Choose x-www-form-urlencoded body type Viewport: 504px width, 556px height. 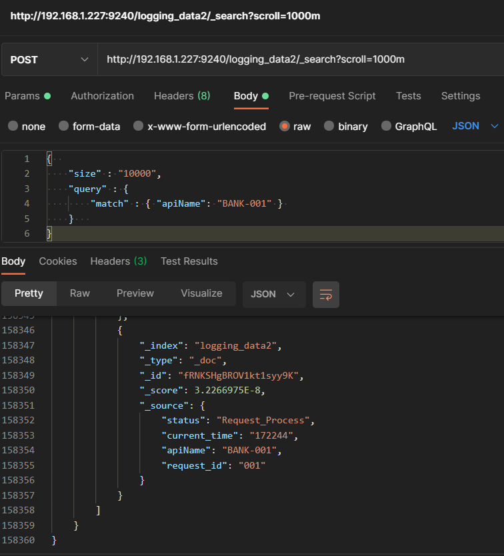pos(139,126)
